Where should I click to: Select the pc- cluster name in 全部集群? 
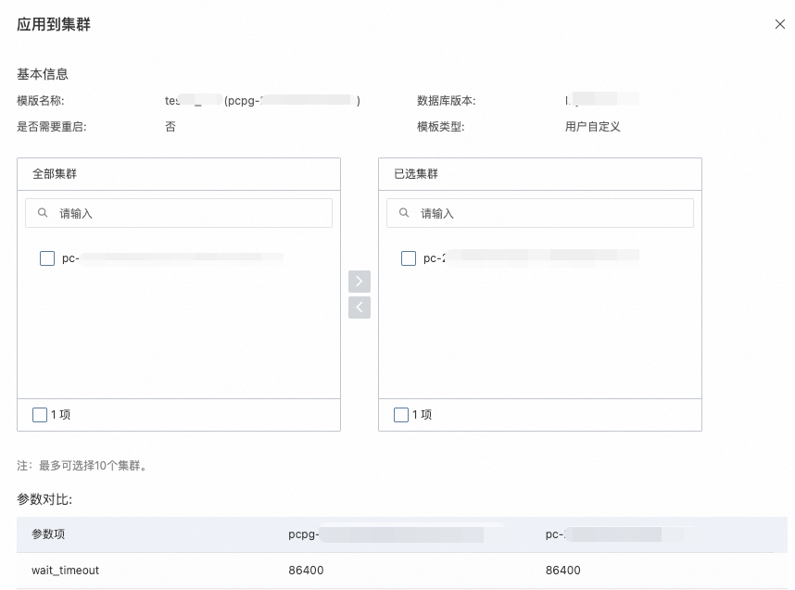coord(172,258)
